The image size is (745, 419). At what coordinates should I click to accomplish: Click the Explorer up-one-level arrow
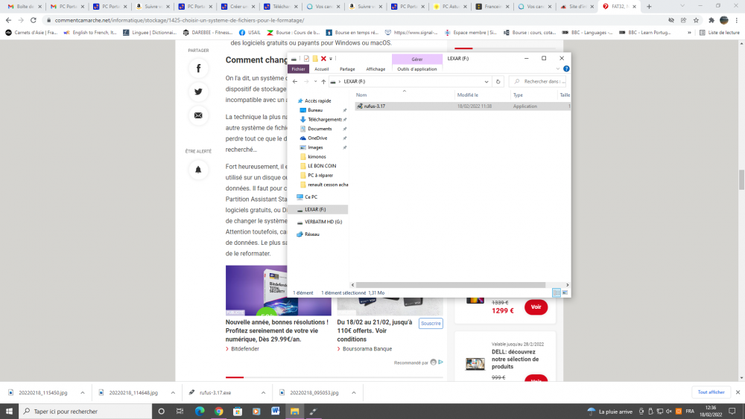click(x=323, y=82)
